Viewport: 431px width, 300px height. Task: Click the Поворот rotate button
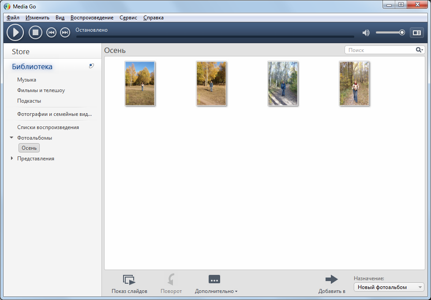(171, 284)
